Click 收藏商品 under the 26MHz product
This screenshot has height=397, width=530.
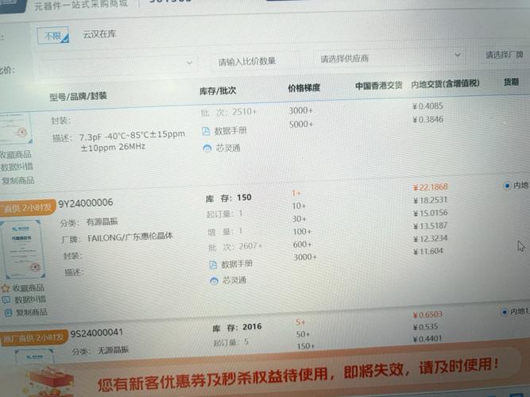pyautogui.click(x=16, y=154)
